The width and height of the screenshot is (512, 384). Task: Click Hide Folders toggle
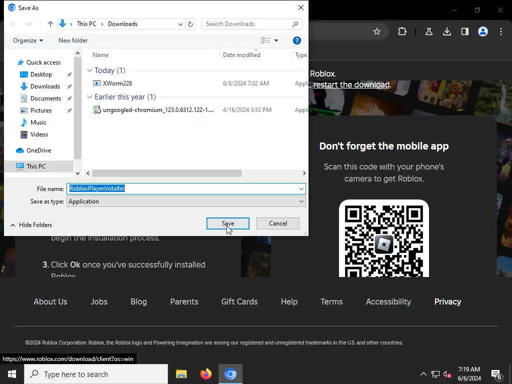(x=31, y=225)
